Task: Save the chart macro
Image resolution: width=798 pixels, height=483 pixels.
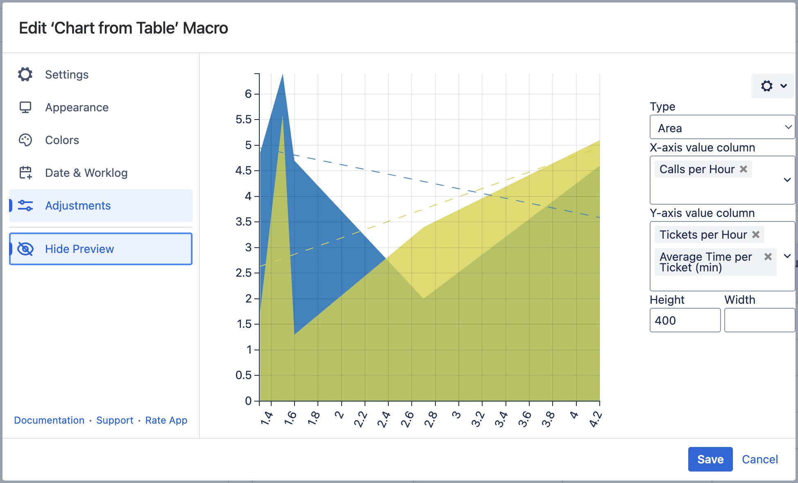Action: click(x=710, y=459)
